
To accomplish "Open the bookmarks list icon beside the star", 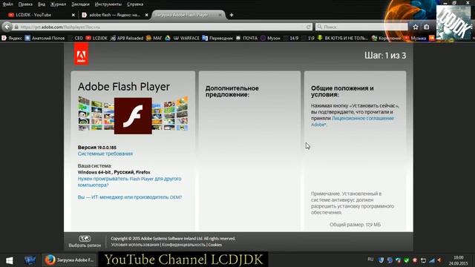I will (427, 27).
